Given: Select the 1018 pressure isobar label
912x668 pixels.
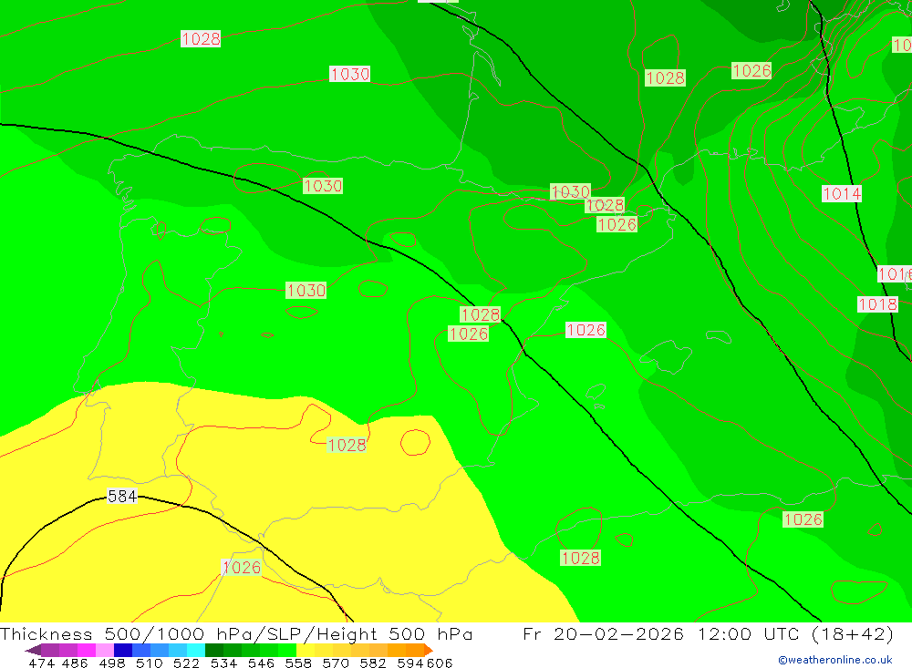Looking at the screenshot, I should click(877, 304).
